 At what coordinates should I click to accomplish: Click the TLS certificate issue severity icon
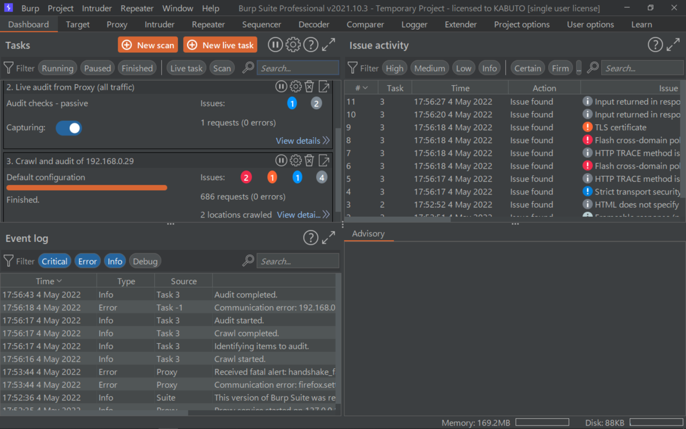point(587,128)
